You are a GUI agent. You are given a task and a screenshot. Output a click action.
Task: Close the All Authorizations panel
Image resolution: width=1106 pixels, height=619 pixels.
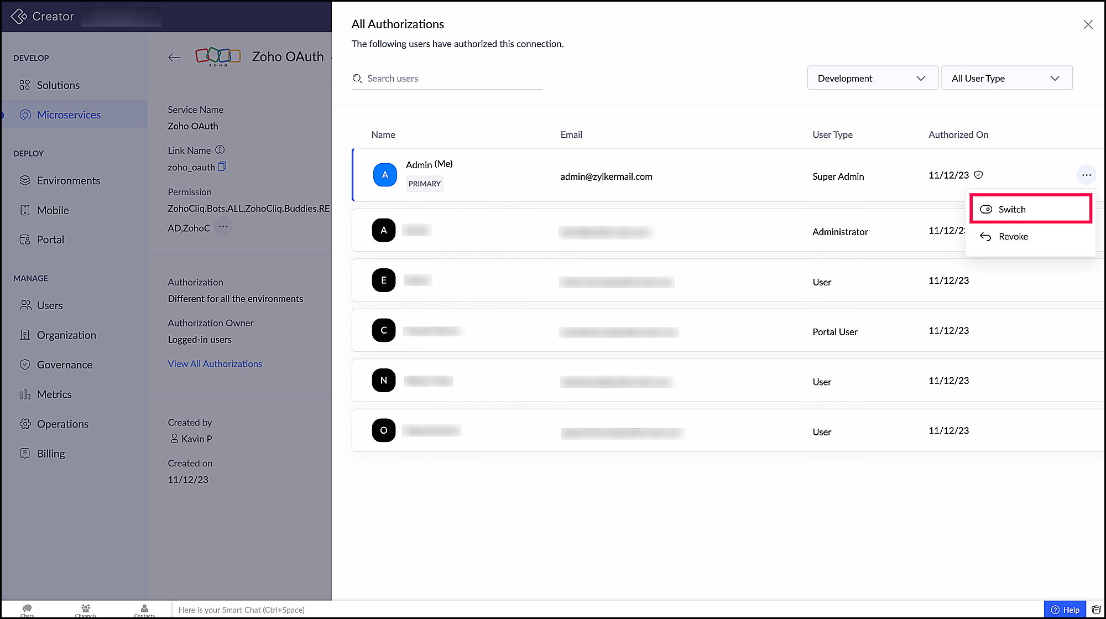(x=1088, y=24)
